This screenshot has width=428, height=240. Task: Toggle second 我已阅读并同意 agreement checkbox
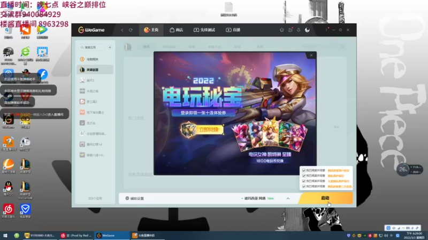(303, 176)
